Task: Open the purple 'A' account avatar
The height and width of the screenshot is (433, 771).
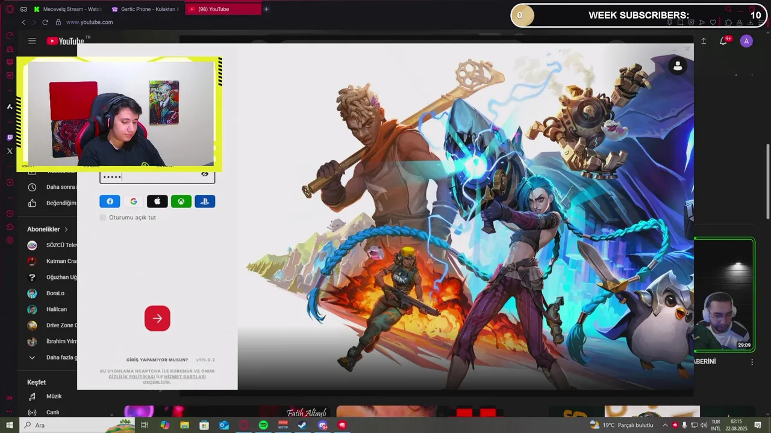Action: [x=746, y=41]
